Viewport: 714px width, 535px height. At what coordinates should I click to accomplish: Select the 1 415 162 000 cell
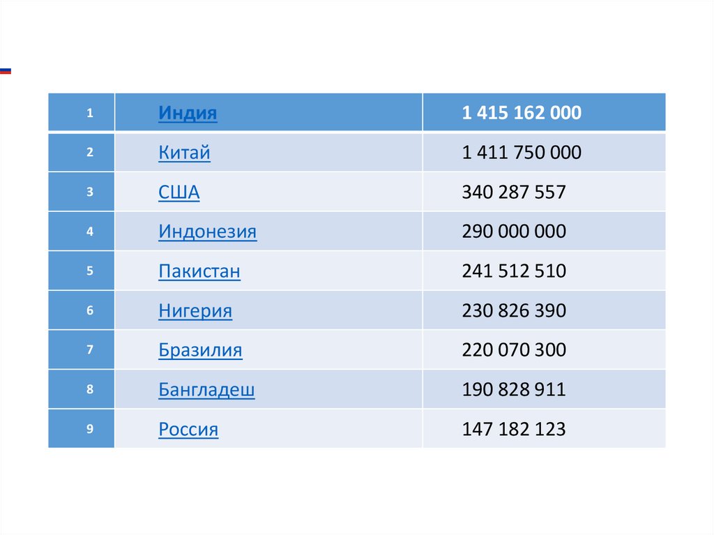click(x=521, y=113)
